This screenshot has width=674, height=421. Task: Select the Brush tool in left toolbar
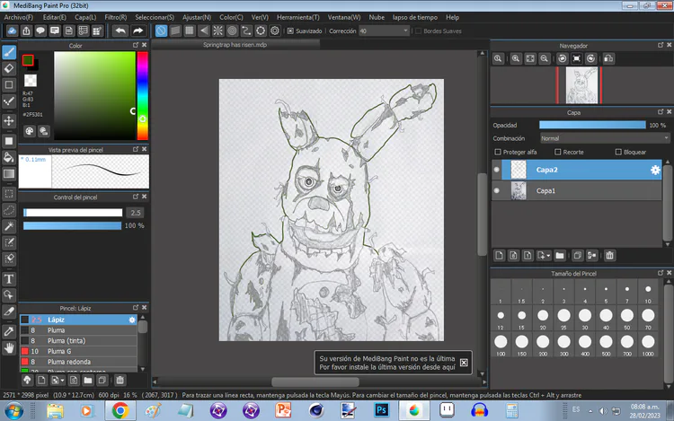coord(9,52)
